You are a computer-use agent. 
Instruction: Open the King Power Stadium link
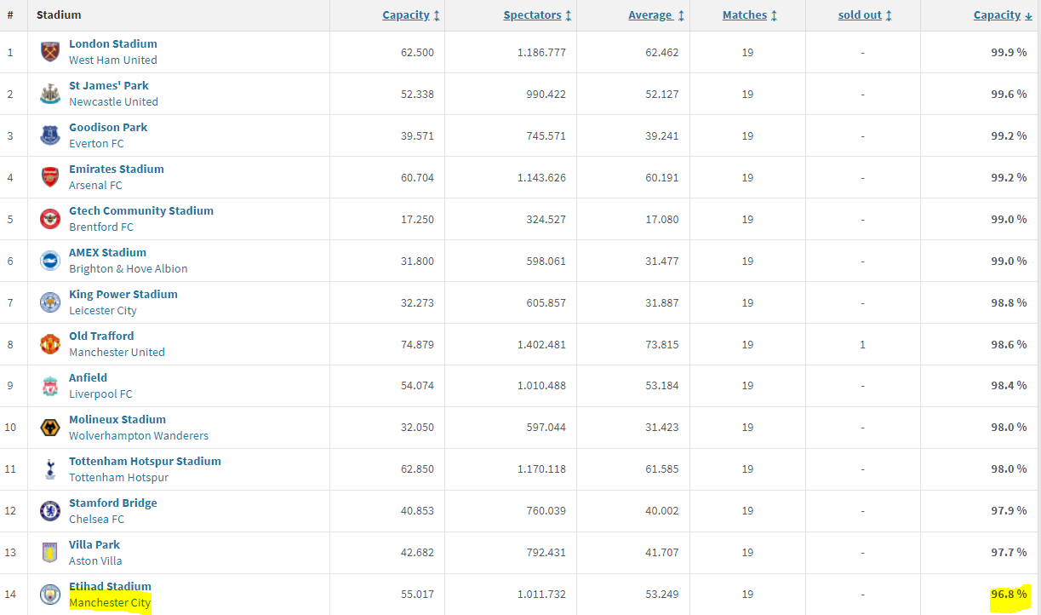pyautogui.click(x=123, y=294)
